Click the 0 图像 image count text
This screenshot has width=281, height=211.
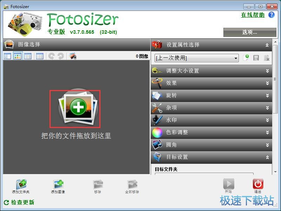click(x=142, y=56)
